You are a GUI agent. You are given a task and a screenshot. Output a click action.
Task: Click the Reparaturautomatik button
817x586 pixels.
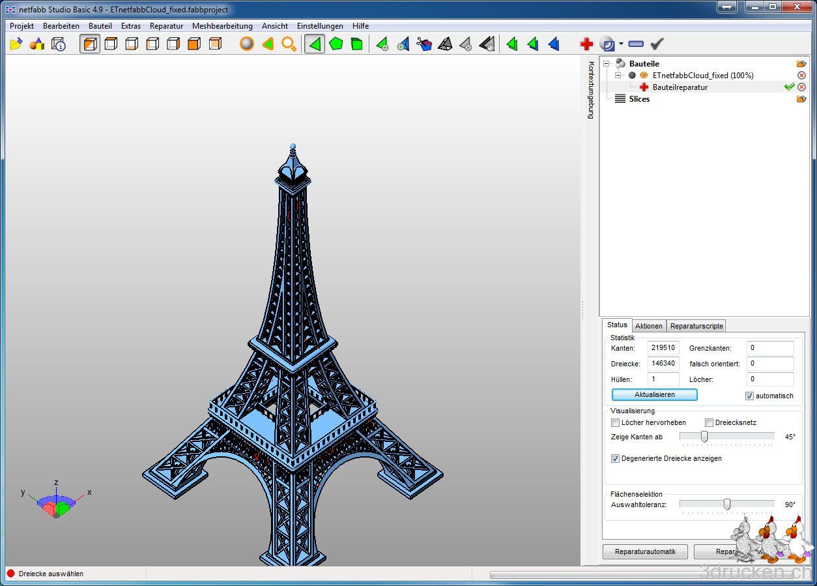coord(645,551)
